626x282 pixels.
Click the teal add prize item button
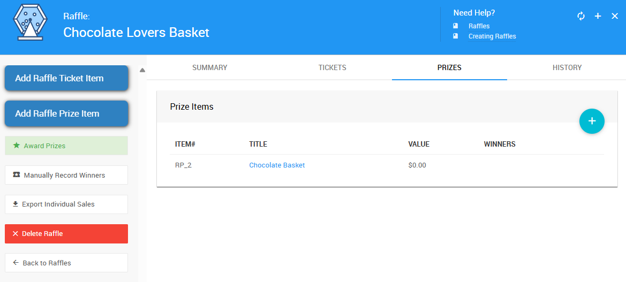click(x=592, y=121)
